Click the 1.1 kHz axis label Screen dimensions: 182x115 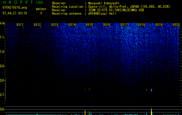click(3, 37)
